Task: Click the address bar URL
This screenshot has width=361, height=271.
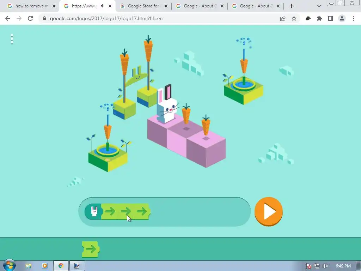Action: 106,18
